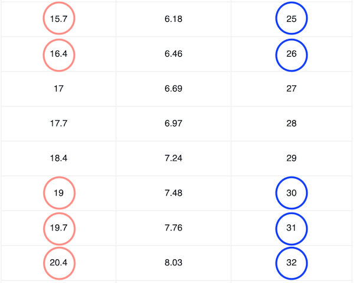Select the 6.69 middle cell

173,89
